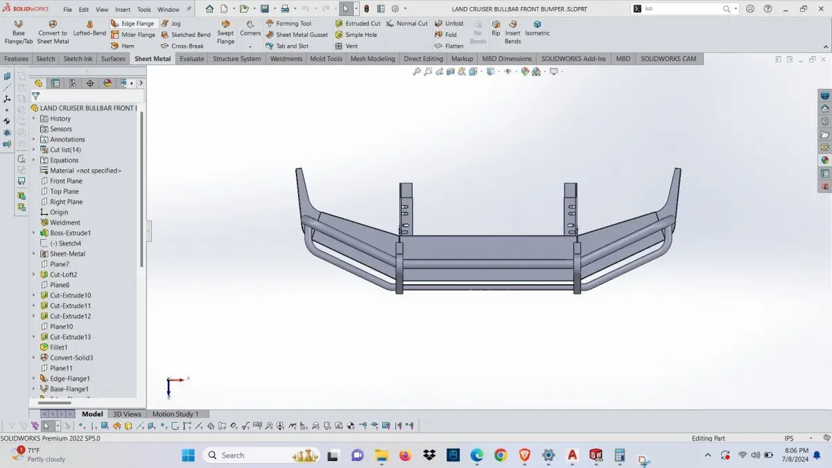Open the Forming Tool command
This screenshot has width=832, height=468.
tap(288, 24)
